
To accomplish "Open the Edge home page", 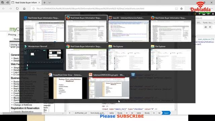I will pos(24,8).
